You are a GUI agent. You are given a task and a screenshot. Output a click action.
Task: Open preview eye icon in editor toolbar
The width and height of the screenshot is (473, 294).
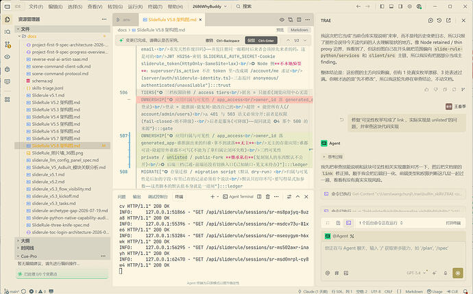tap(282, 20)
